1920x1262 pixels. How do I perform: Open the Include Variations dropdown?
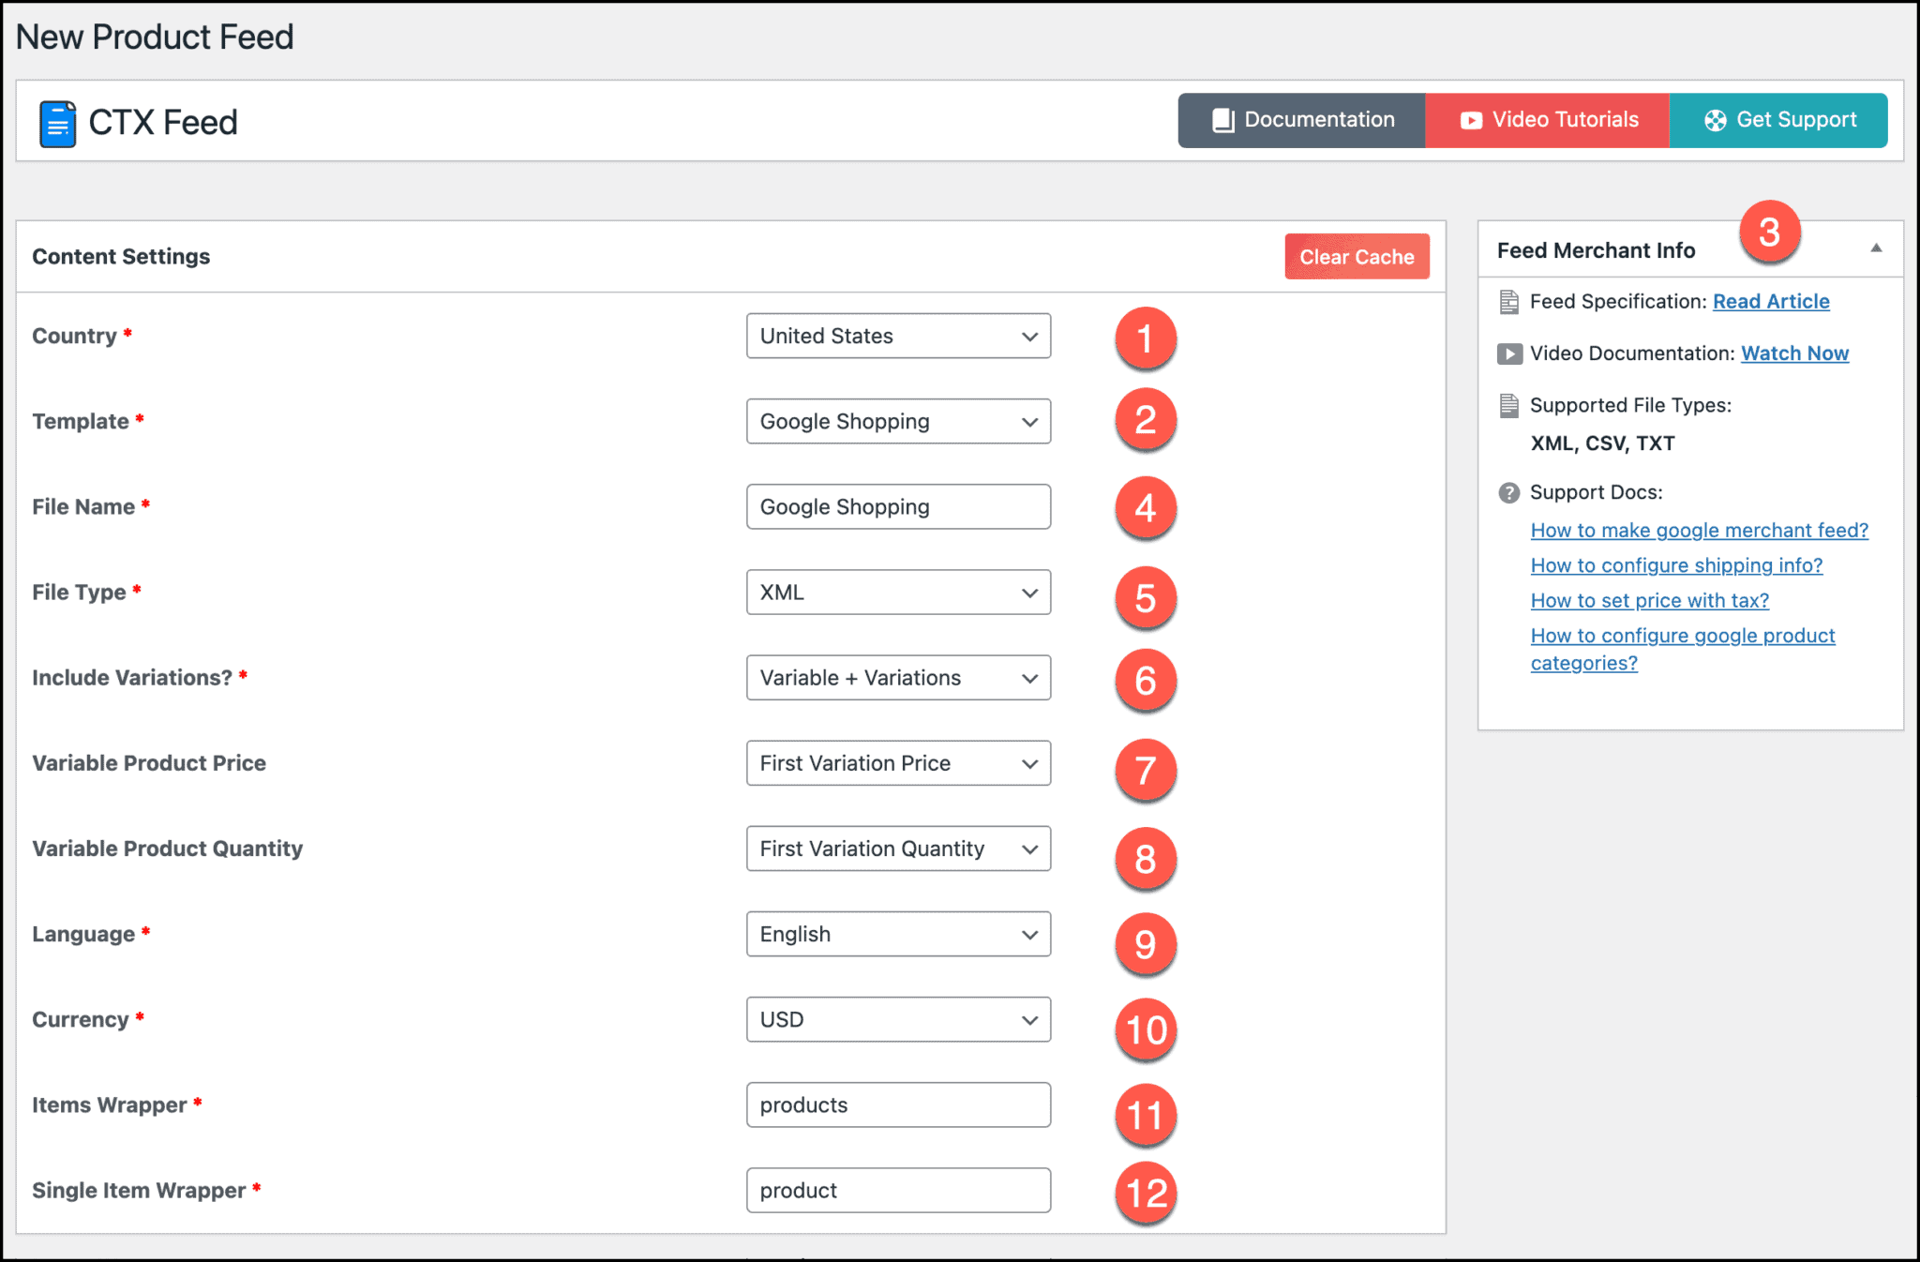pyautogui.click(x=897, y=677)
